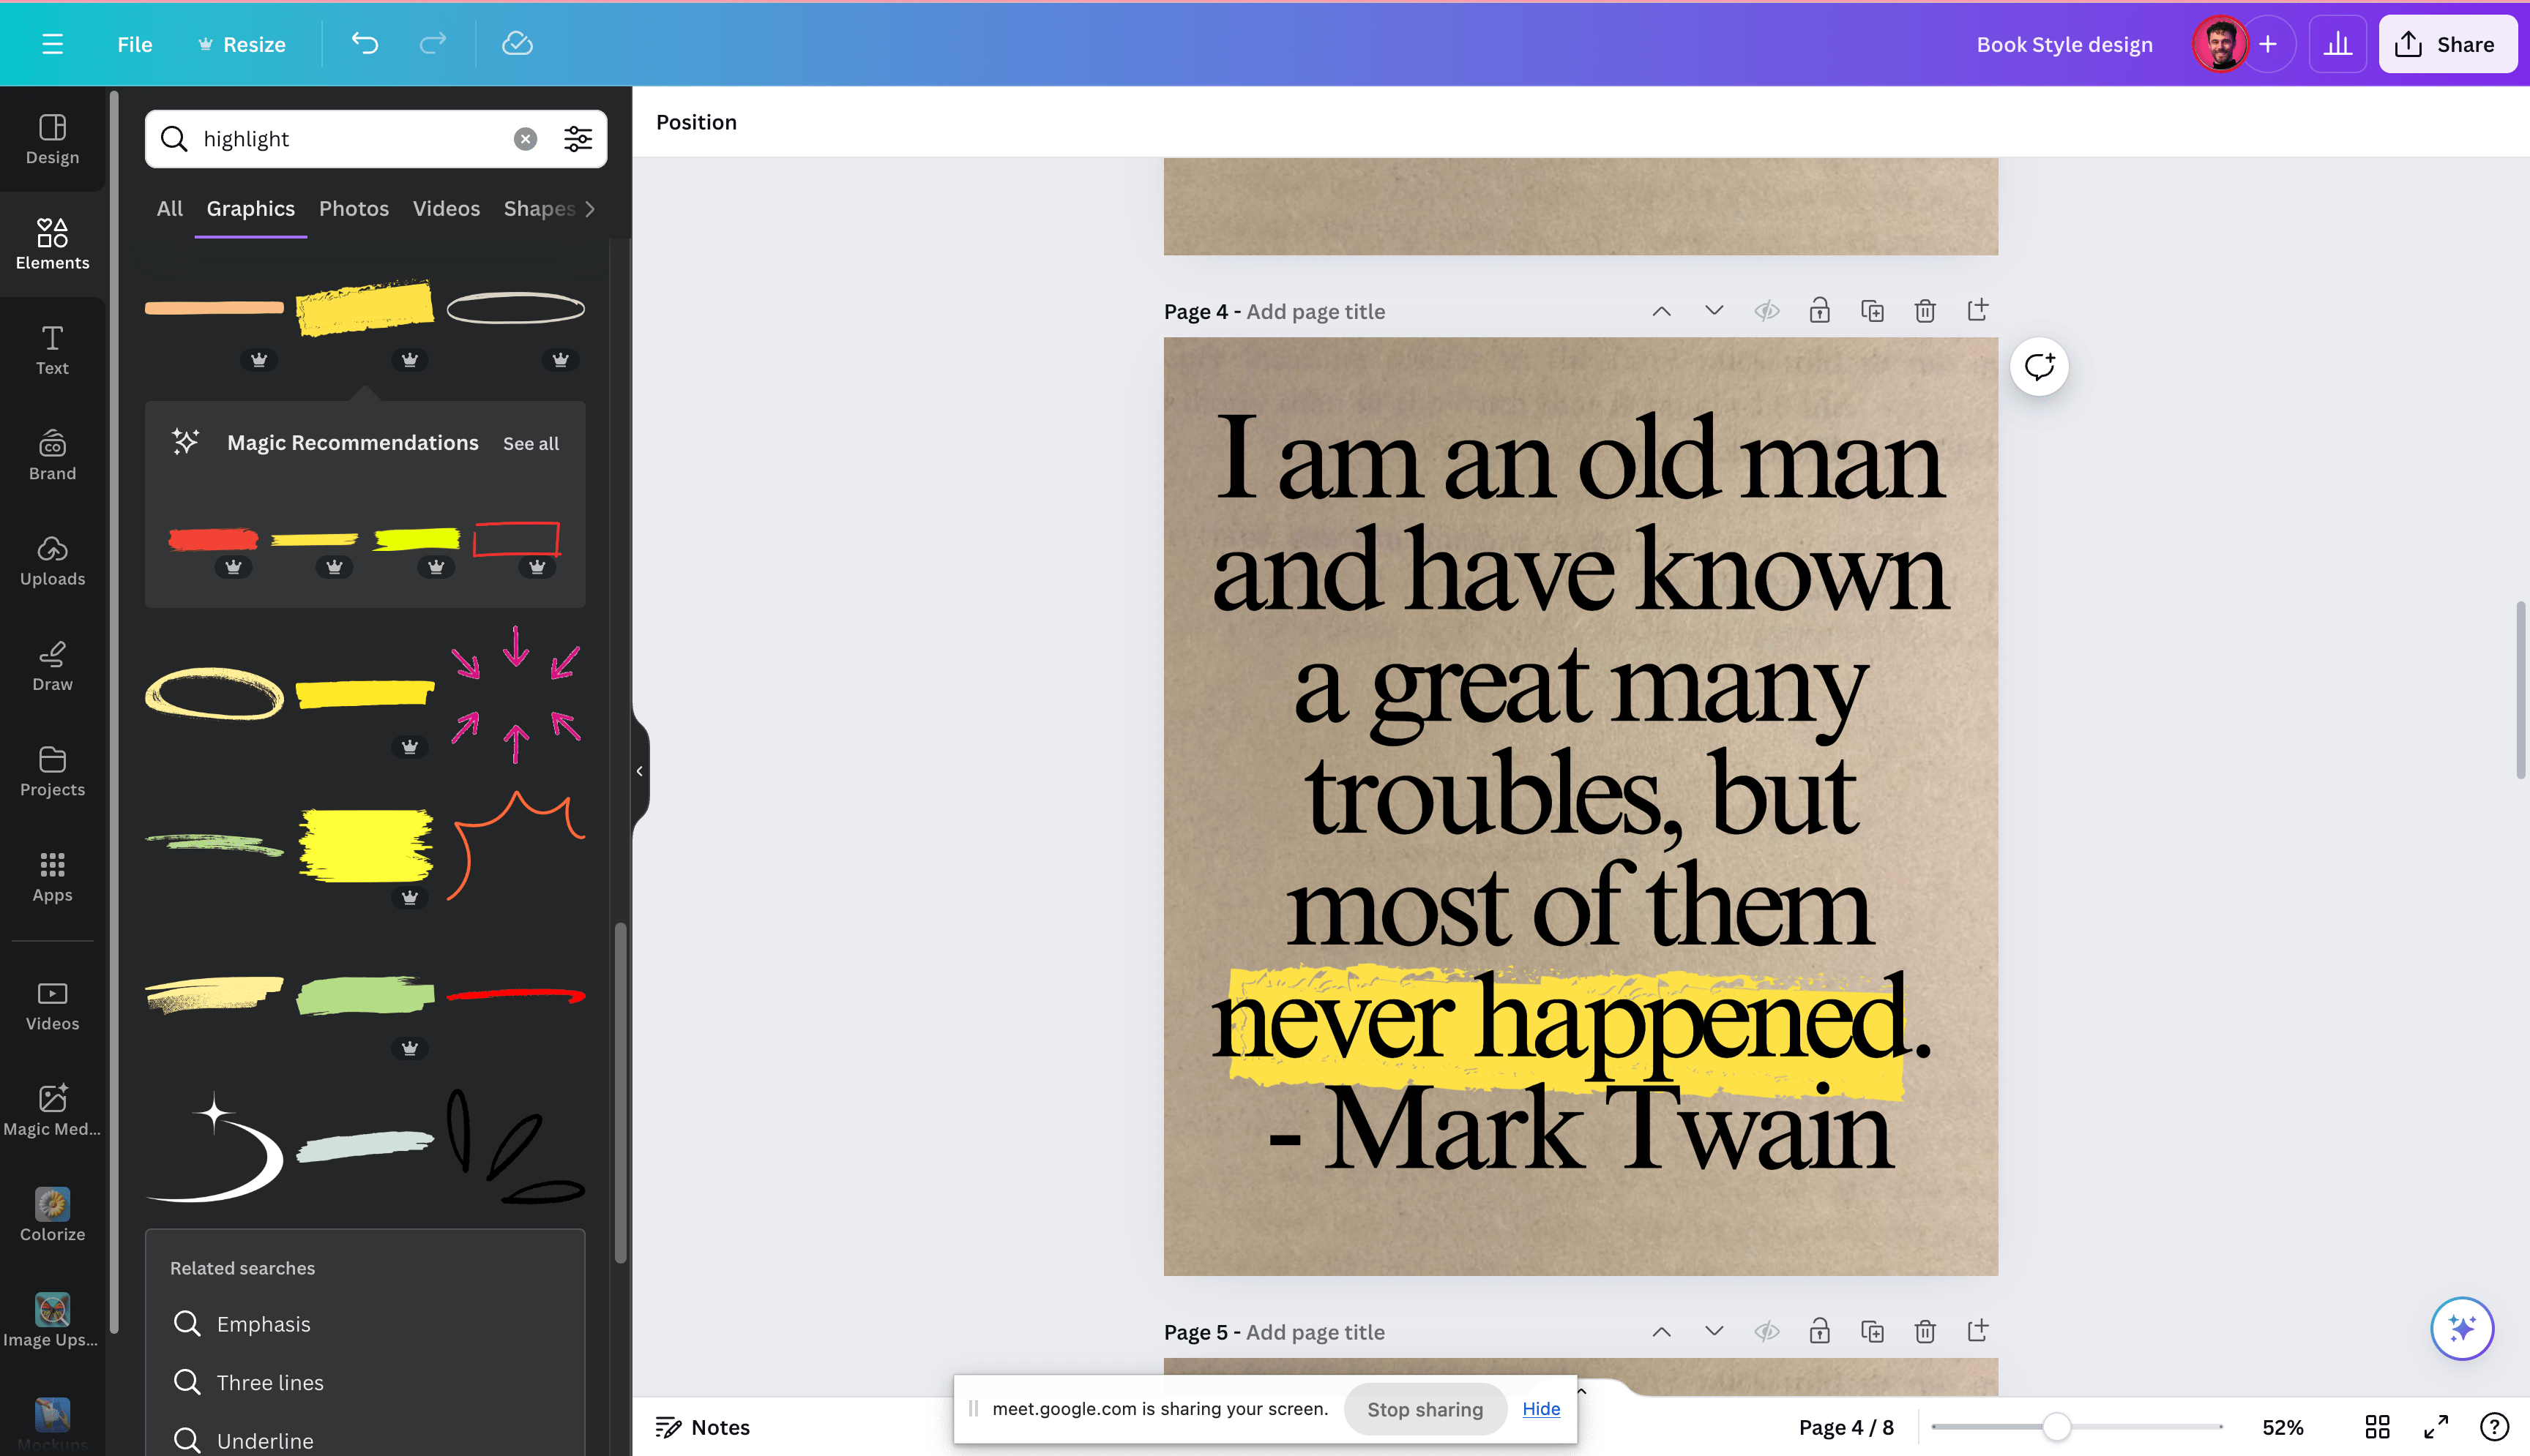The image size is (2530, 1456).
Task: Click the undo arrow
Action: [x=365, y=44]
